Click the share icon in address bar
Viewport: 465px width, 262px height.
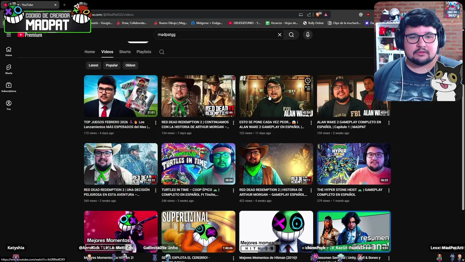(309, 15)
